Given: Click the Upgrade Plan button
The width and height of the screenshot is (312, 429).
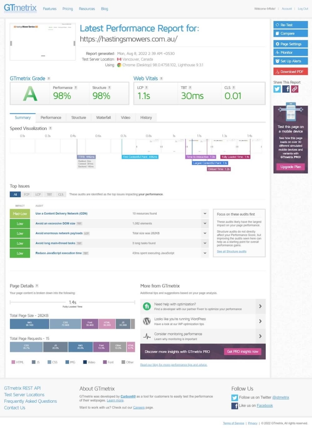Looking at the screenshot, I should click(x=291, y=167).
